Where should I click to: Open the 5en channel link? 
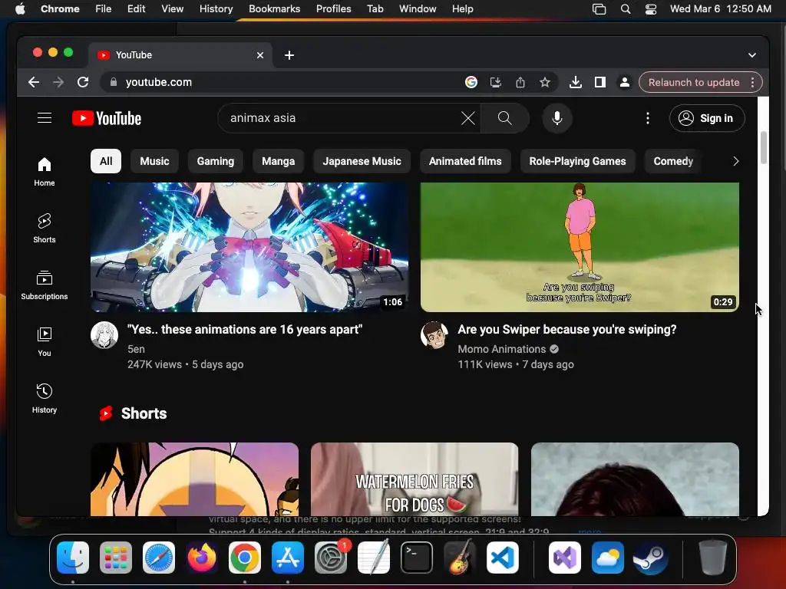[x=136, y=349]
